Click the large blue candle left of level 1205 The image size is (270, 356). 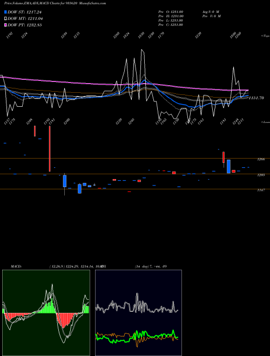point(228,167)
